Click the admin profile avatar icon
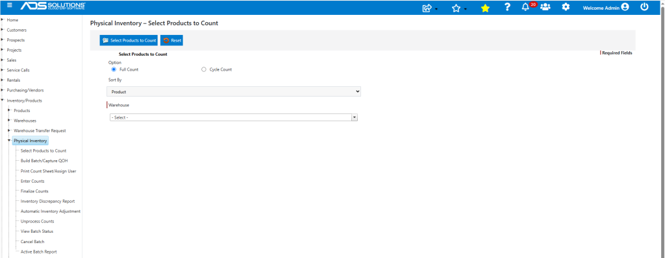This screenshot has height=258, width=665. point(625,7)
